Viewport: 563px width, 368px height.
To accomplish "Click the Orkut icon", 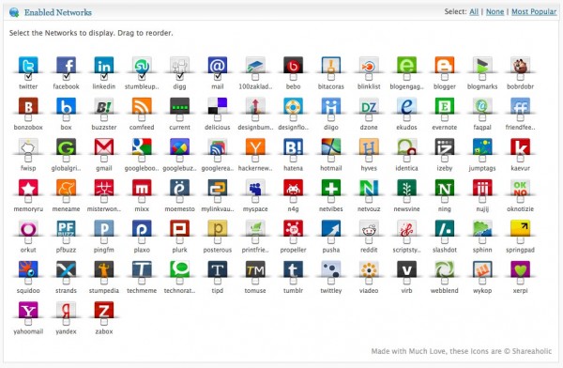I will point(28,228).
